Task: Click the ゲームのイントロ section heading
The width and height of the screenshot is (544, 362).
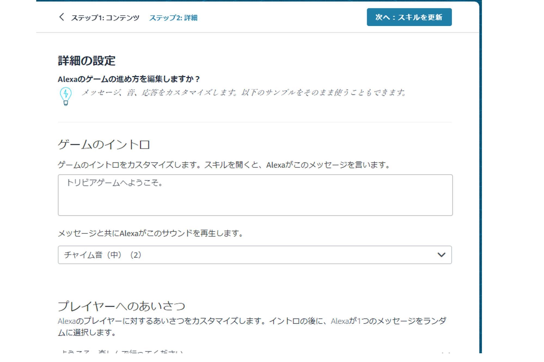Action: [x=104, y=144]
